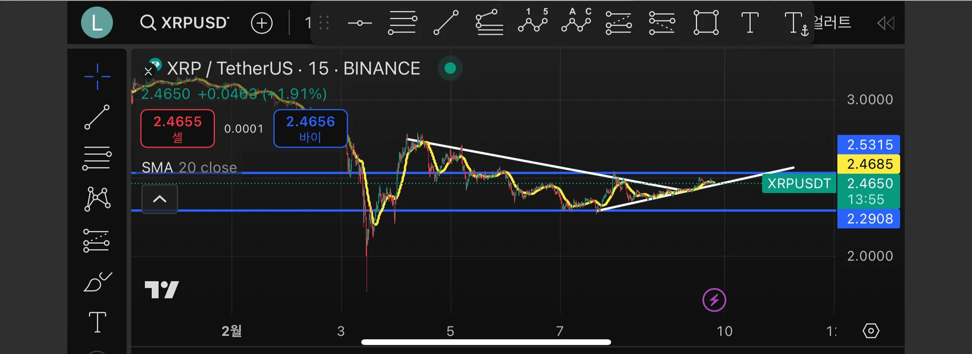972x354 pixels.
Task: Click the 2.5315 blue price label
Action: click(869, 145)
